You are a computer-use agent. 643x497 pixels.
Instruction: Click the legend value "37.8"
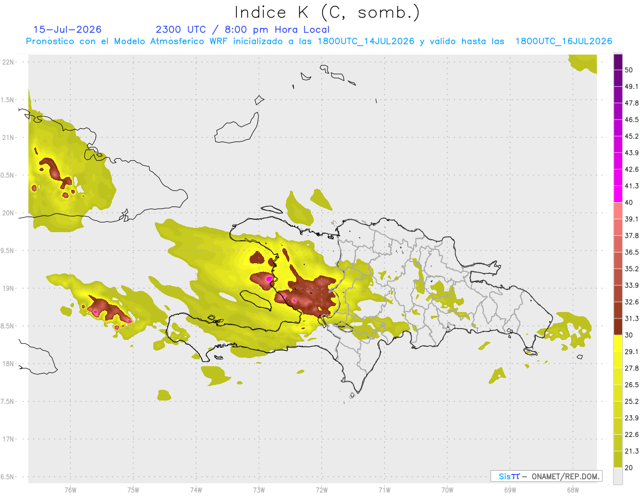[x=632, y=235]
